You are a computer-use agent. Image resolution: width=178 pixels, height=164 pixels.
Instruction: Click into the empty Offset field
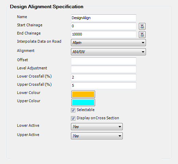point(104,61)
